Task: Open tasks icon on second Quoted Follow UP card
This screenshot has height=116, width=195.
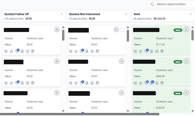Action: click(27, 83)
